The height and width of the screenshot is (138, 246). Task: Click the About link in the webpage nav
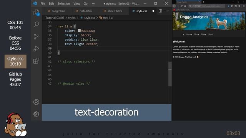(x=211, y=34)
